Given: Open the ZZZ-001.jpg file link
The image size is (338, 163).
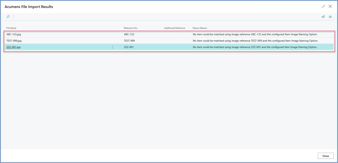Looking at the screenshot, I should pyautogui.click(x=13, y=47).
